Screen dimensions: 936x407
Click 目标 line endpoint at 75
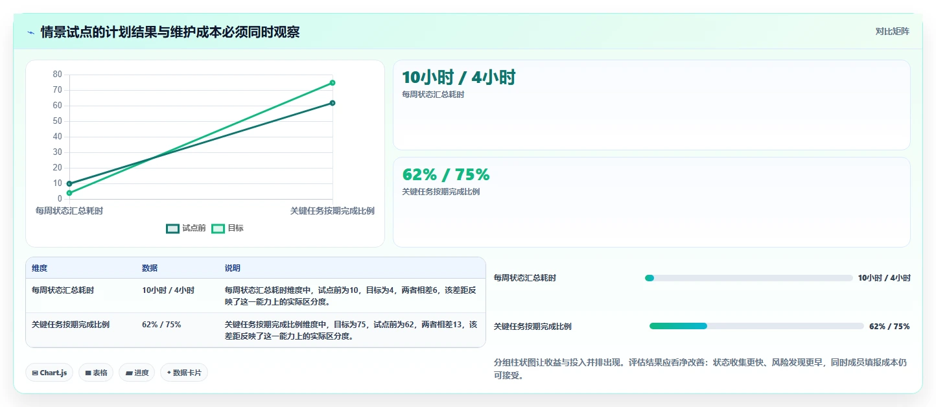[x=333, y=82]
